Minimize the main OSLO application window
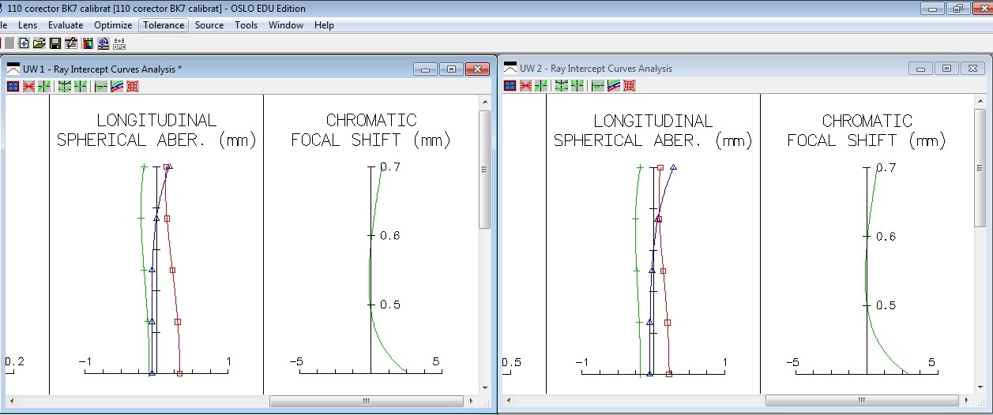The width and height of the screenshot is (993, 415). pos(932,8)
